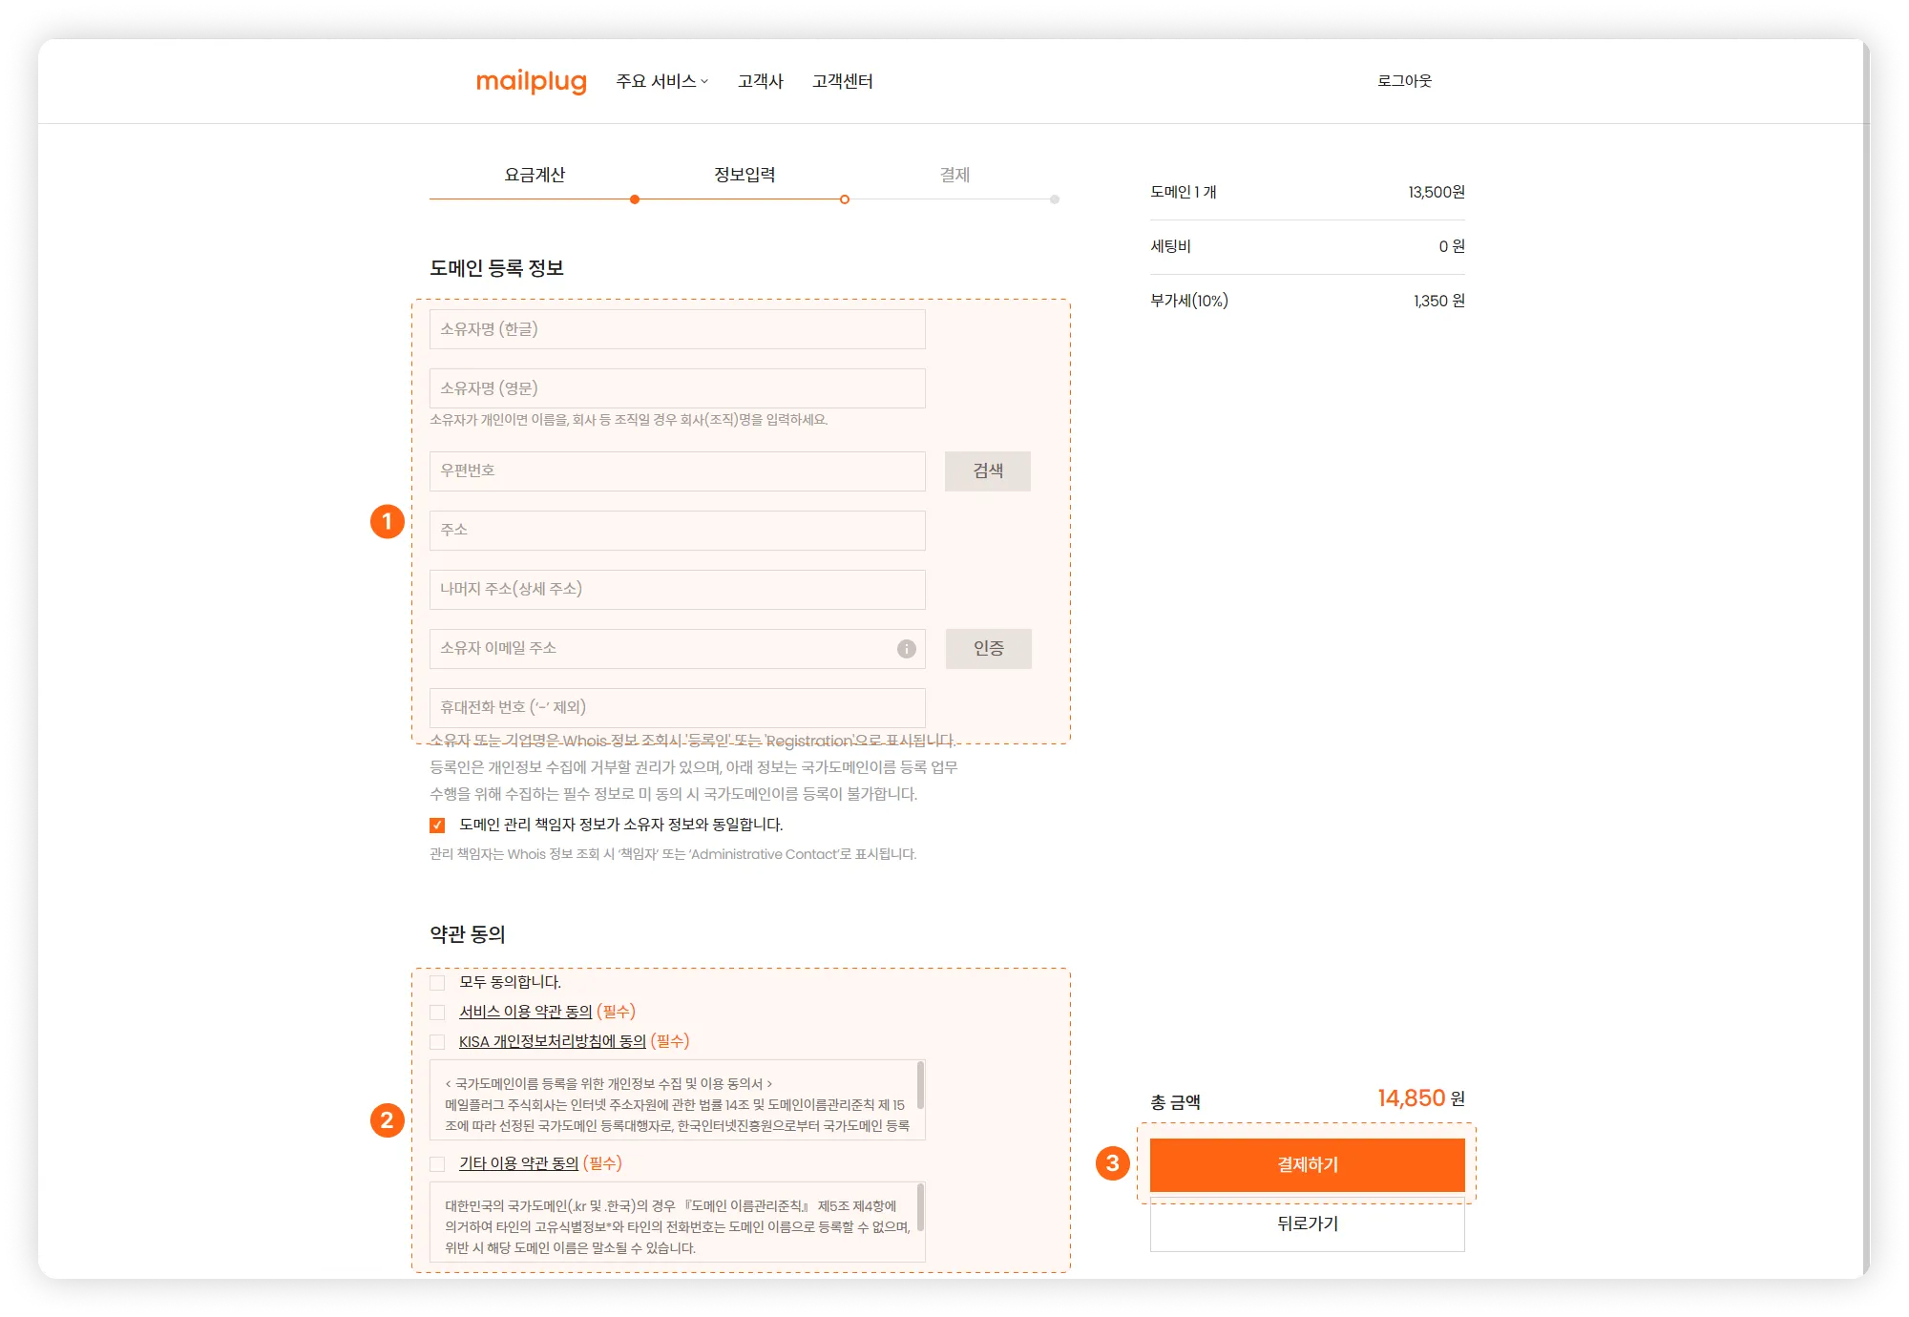Click the 로그아웃 link

[1403, 81]
